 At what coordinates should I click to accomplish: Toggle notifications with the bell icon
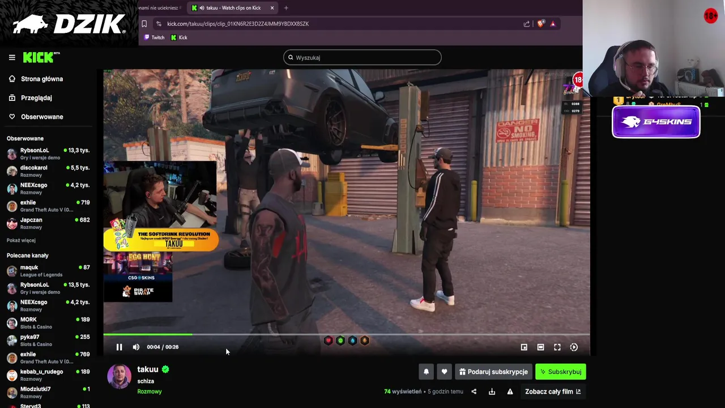click(427, 372)
